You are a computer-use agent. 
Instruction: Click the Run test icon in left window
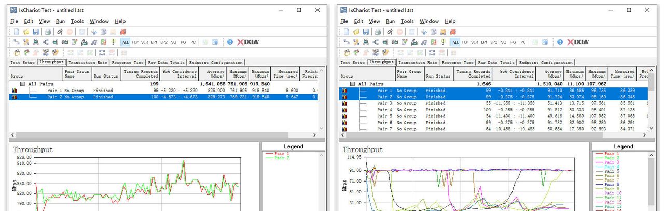60,32
